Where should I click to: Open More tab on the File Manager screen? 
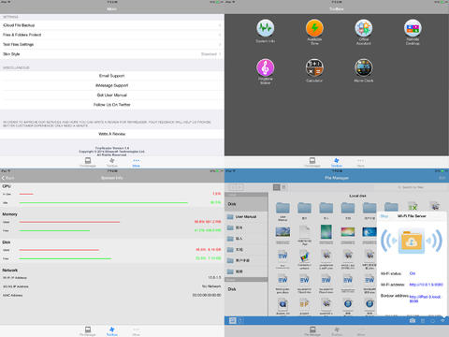(x=361, y=331)
